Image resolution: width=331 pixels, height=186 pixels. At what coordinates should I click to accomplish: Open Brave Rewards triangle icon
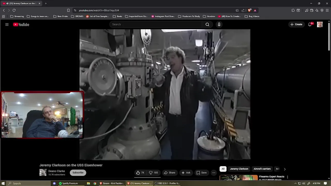(255, 10)
